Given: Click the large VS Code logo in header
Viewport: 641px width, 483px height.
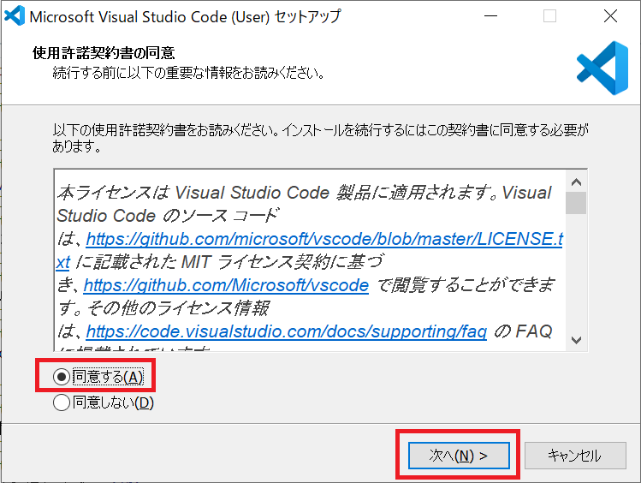Looking at the screenshot, I should coord(602,68).
